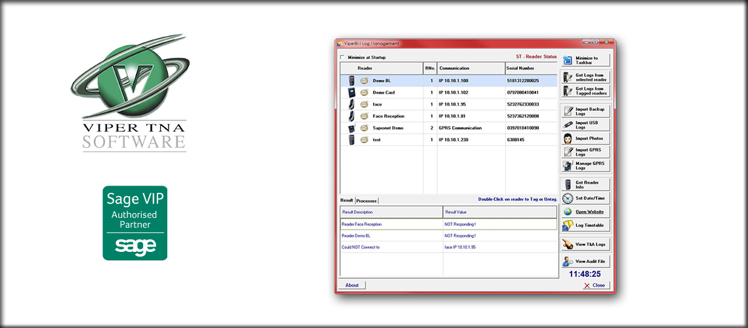
Task: Select the 'GPRS Communication' cell
Action: [x=471, y=128]
